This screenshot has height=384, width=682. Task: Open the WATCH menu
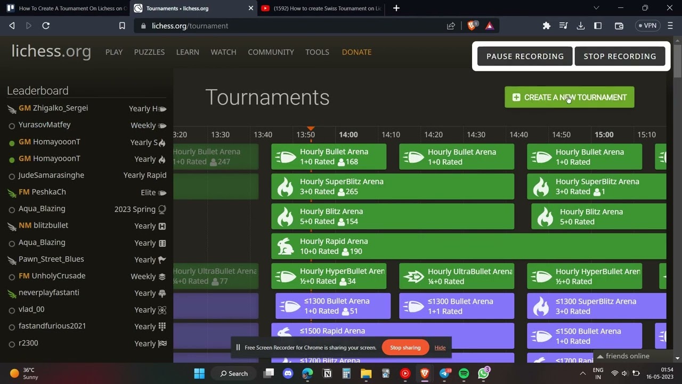click(223, 52)
